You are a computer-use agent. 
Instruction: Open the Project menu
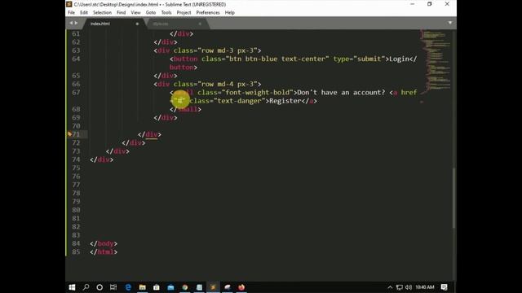tap(184, 13)
